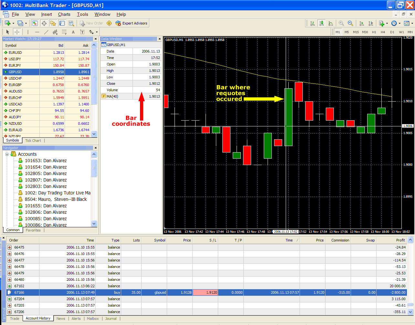This screenshot has height=325, width=415.
Task: Select the Fibonacci retracement tool
Action: [x=64, y=32]
